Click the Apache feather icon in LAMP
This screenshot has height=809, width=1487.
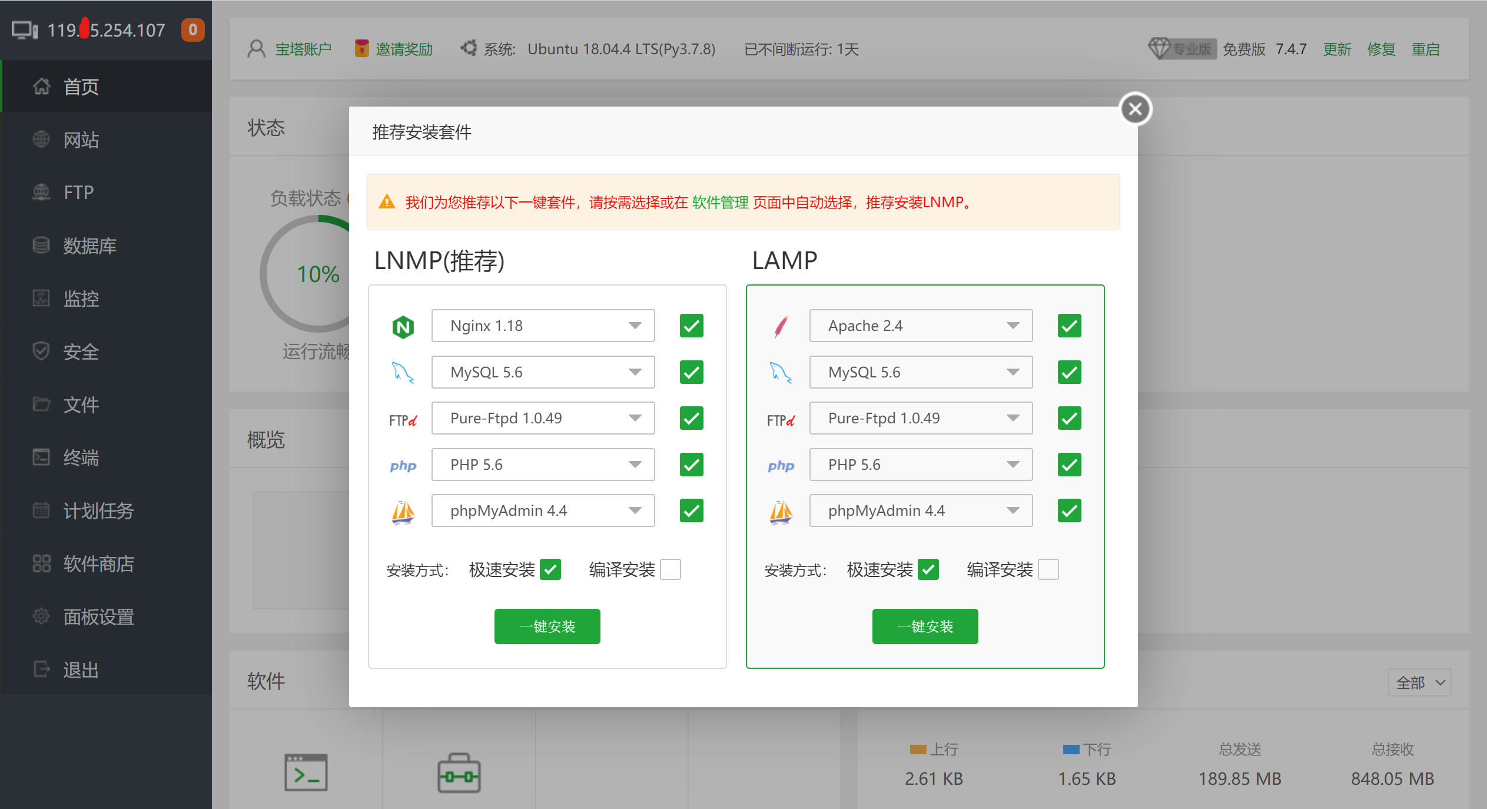[781, 326]
